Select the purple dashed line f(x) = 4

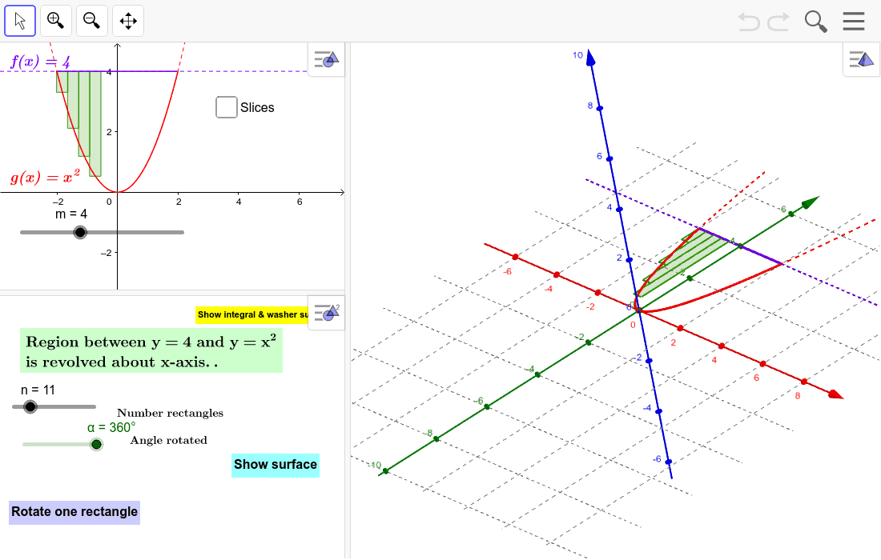240,72
